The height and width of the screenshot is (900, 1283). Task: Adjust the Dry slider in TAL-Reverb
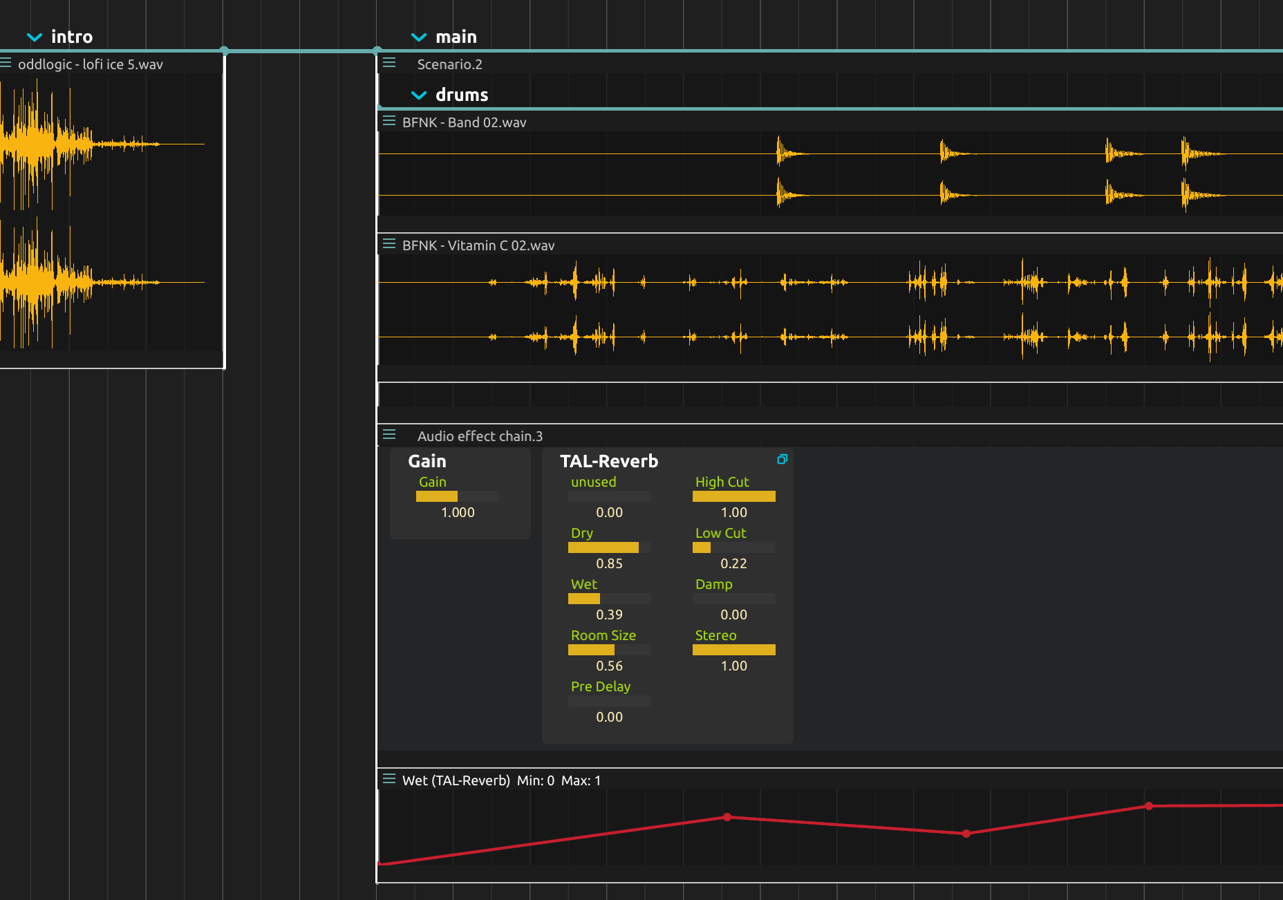(x=610, y=547)
